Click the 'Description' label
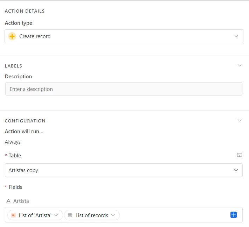 [x=18, y=77]
